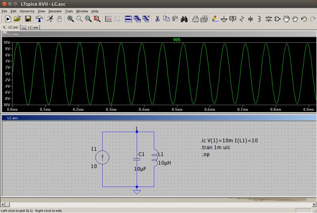The image size is (317, 213).
Task: Create a new schematic
Action: click(x=8, y=19)
